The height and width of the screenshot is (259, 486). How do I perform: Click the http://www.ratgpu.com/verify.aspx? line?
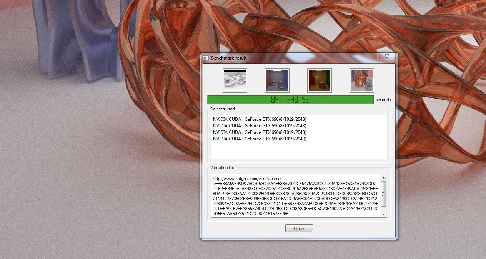[x=247, y=179]
